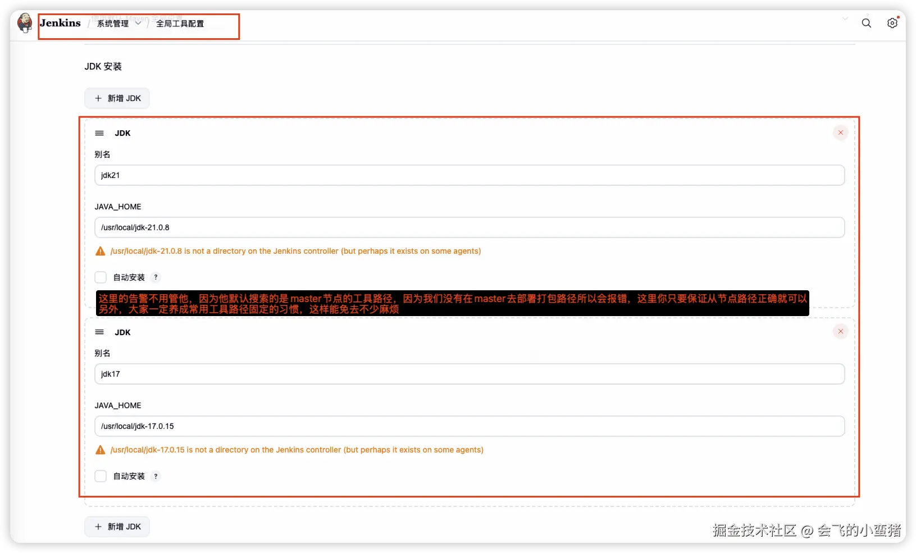Click the JDK 安装 section heading

coord(103,66)
